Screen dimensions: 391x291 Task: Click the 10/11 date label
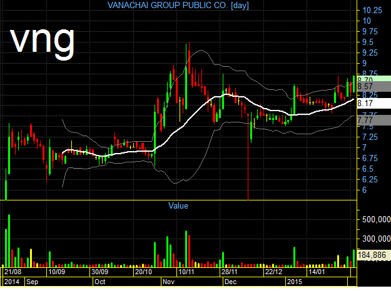[x=186, y=272]
